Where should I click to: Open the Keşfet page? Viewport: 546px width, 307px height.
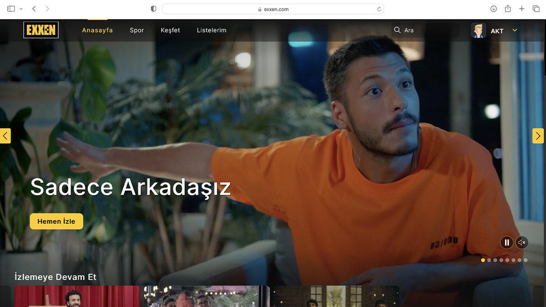tap(170, 30)
